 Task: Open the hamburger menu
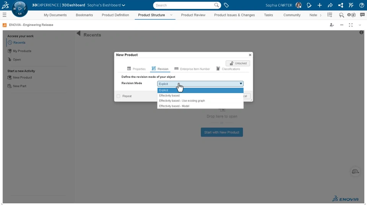(x=5, y=15)
